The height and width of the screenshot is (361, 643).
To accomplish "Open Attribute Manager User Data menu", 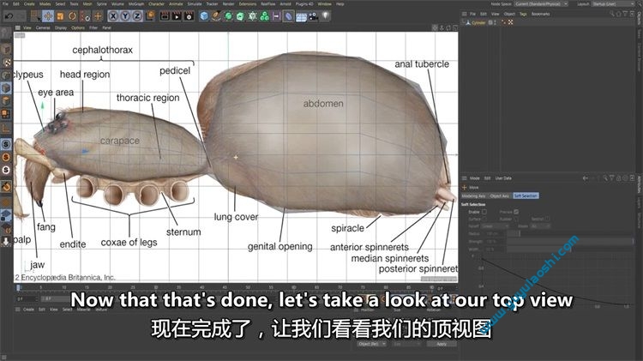I will (503, 178).
